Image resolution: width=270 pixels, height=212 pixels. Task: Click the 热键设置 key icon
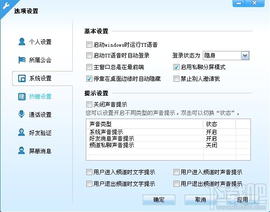[x=22, y=96]
